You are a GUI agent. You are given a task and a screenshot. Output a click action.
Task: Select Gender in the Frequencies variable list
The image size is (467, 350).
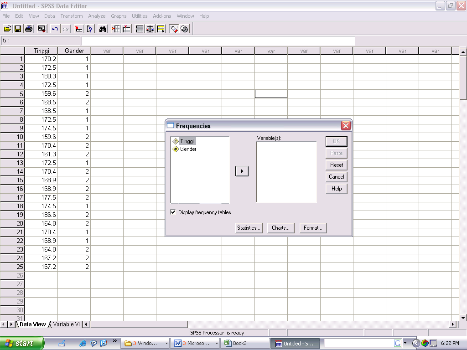click(x=188, y=149)
